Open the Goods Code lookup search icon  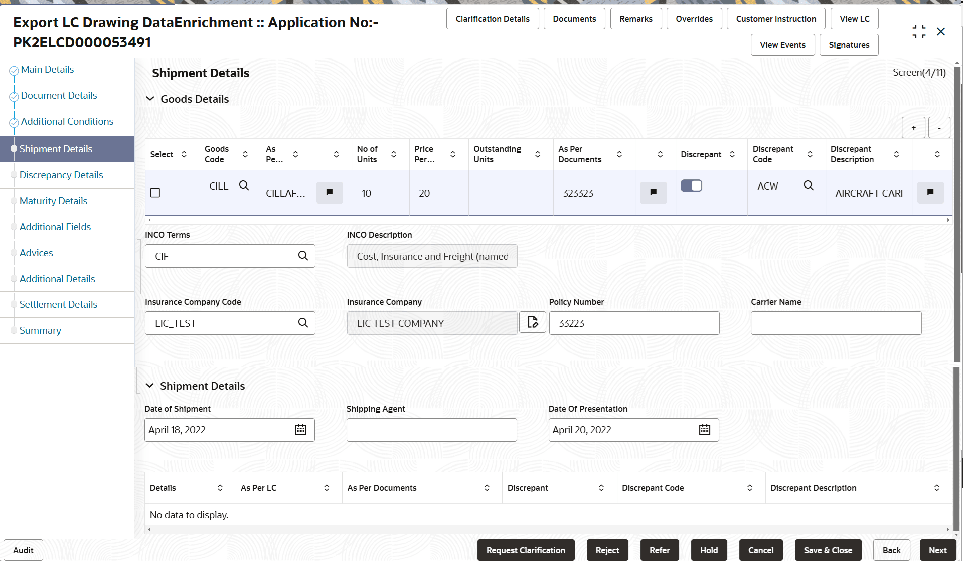click(244, 185)
